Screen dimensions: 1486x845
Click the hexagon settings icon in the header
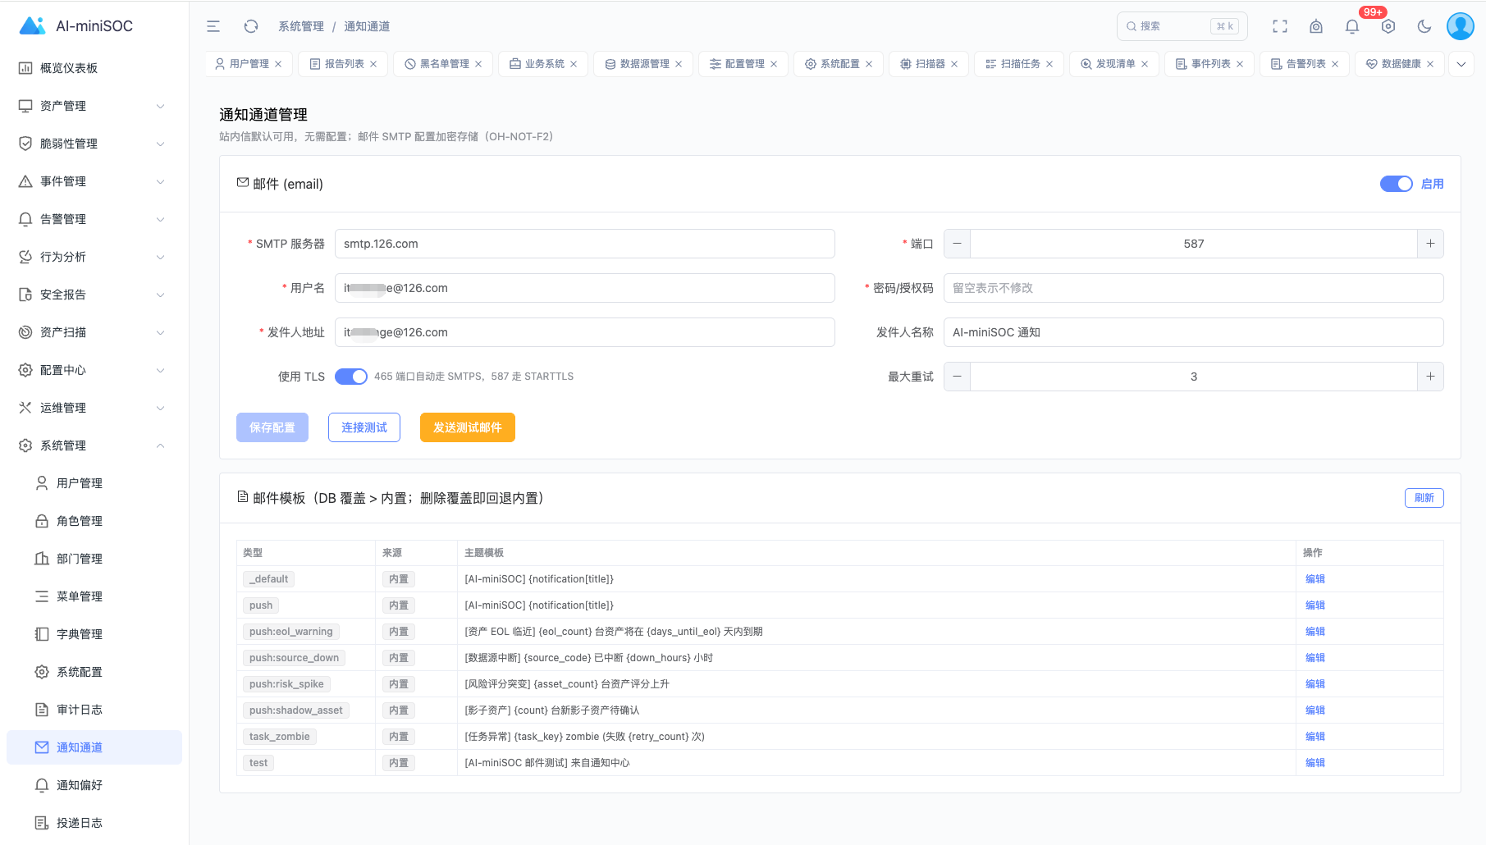1388,26
